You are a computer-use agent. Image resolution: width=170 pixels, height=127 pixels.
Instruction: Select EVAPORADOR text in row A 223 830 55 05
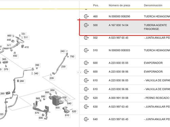153,63
